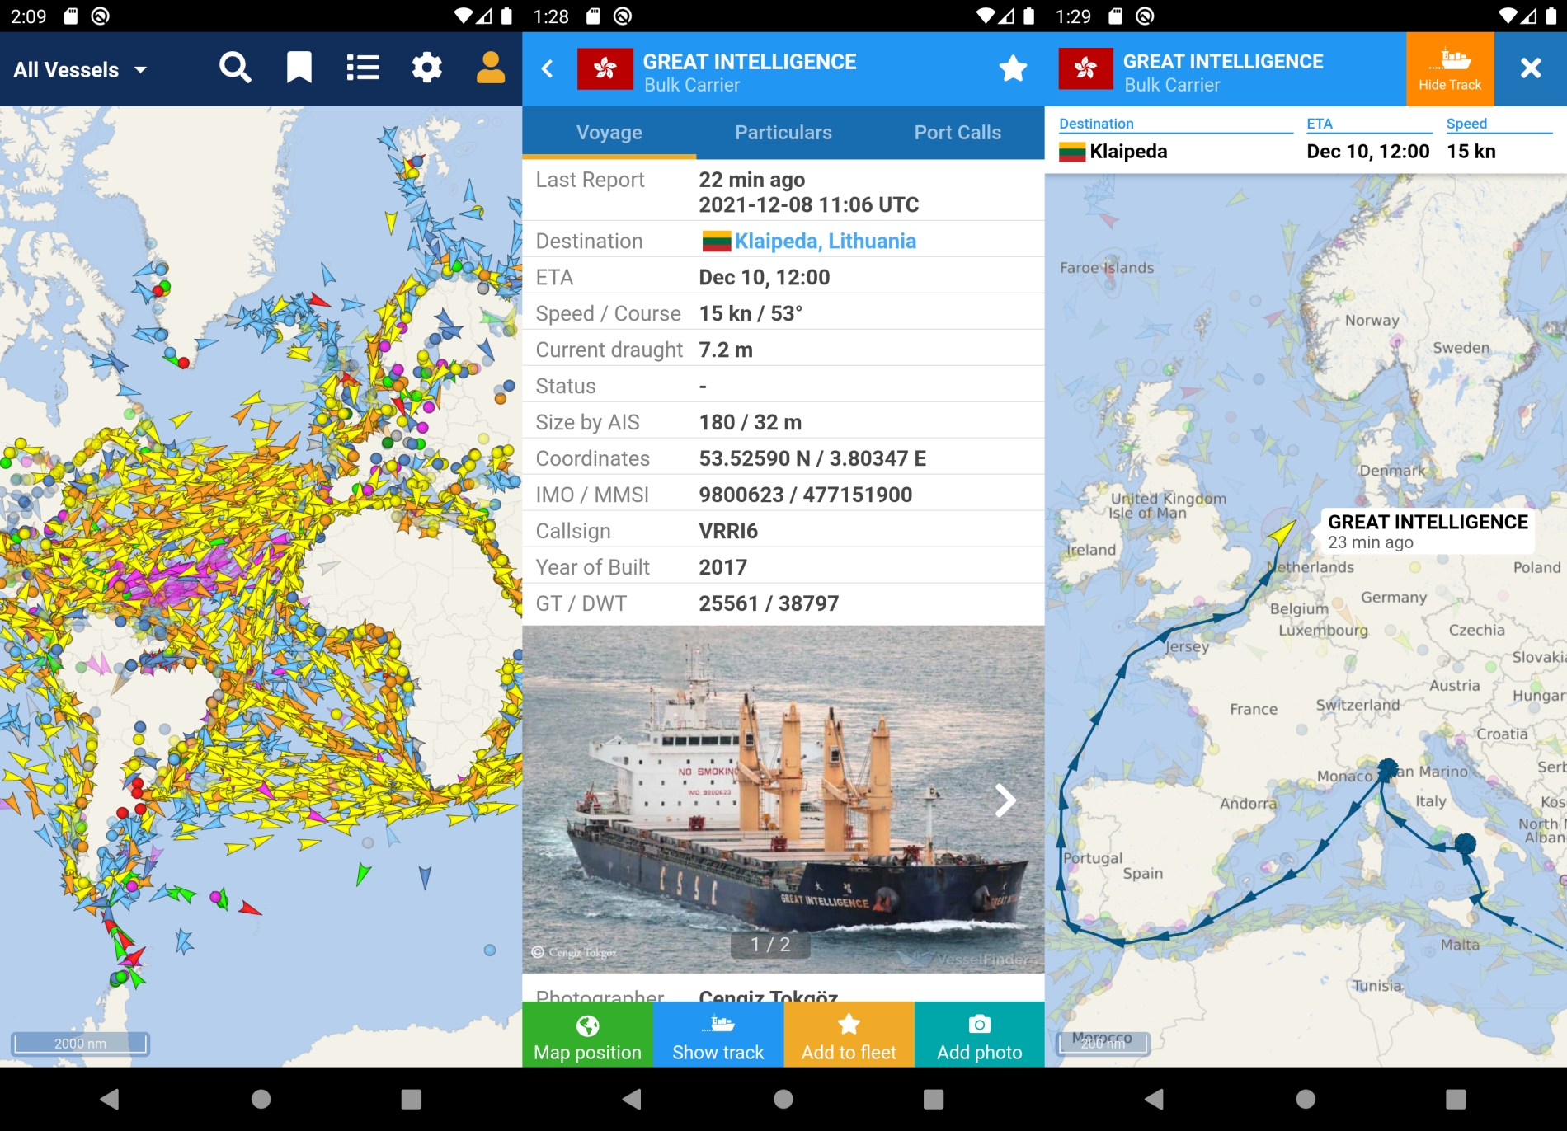Open the settings gear icon
This screenshot has height=1131, width=1567.
426,68
